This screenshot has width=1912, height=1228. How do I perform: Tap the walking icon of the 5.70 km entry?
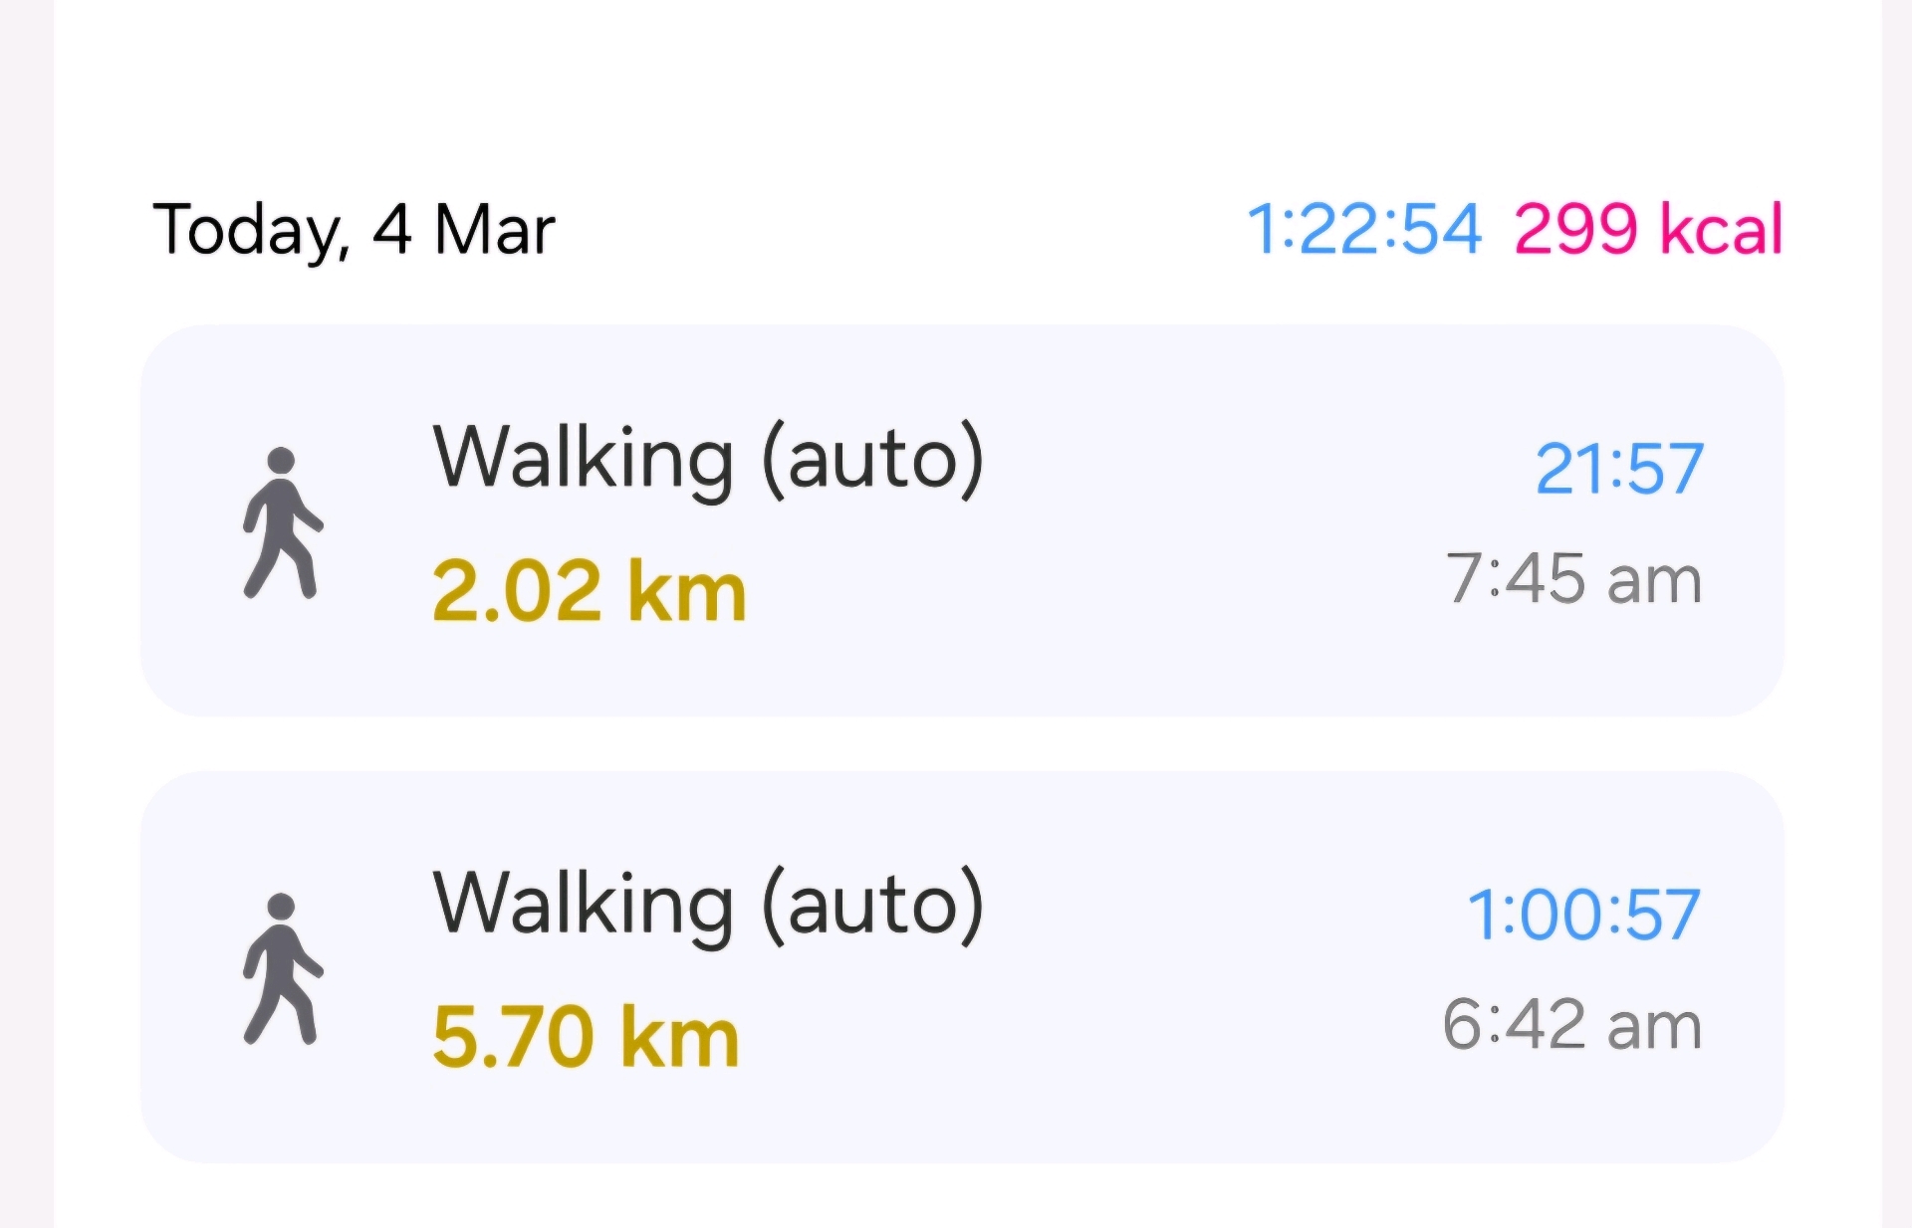[x=283, y=969]
